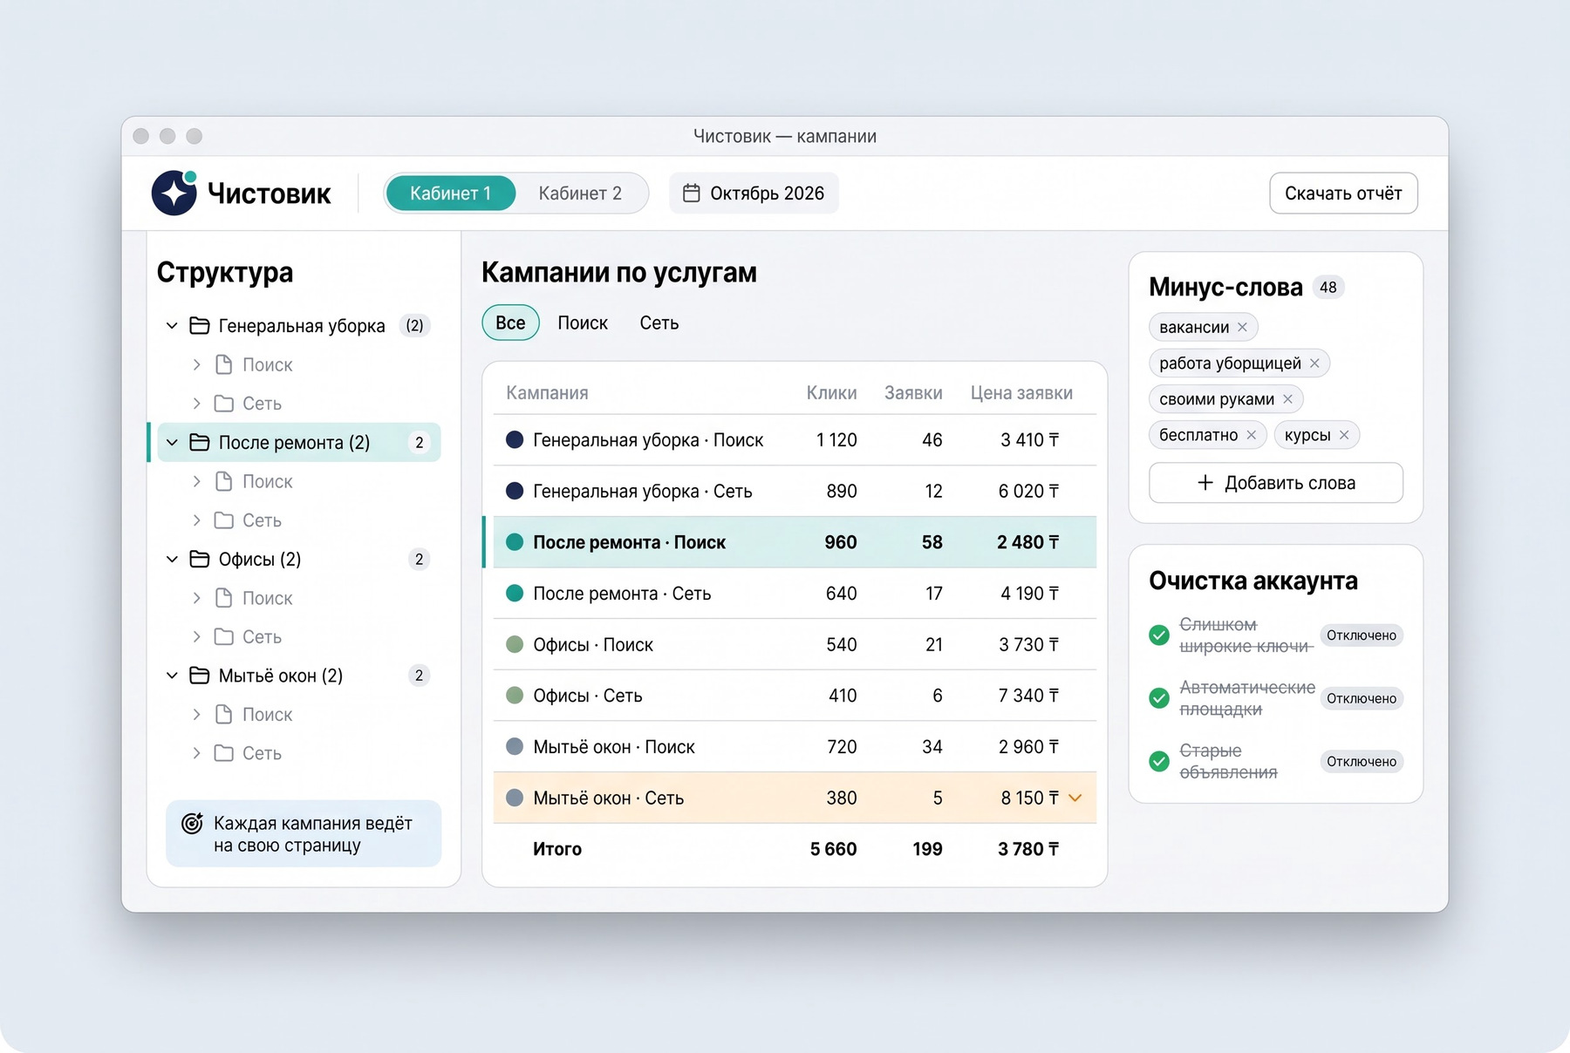Toggle Отключено badge for Автоматические площадки
The image size is (1570, 1053).
[1362, 698]
